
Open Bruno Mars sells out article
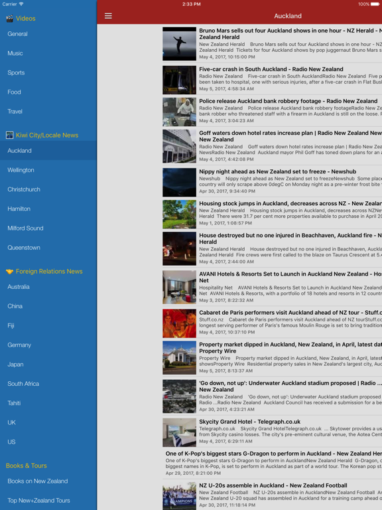click(x=272, y=44)
